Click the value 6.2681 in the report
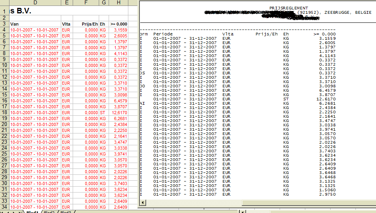 point(327,103)
